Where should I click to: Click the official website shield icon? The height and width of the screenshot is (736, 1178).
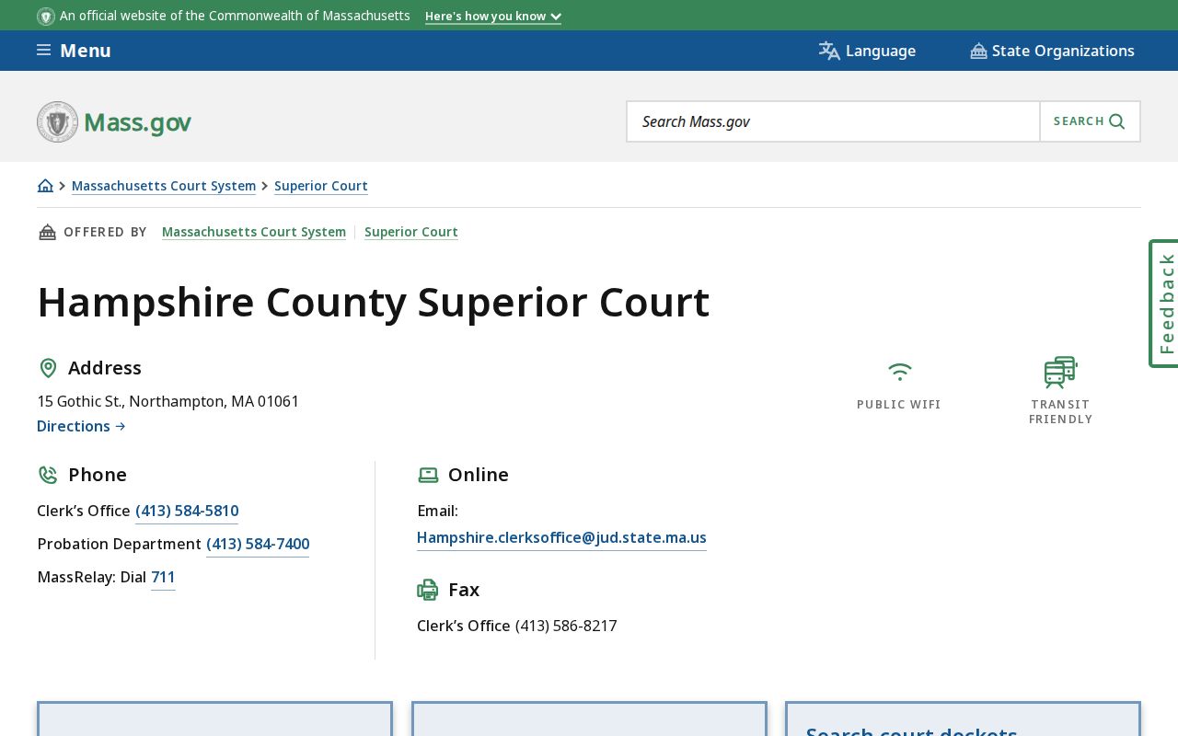[46, 17]
